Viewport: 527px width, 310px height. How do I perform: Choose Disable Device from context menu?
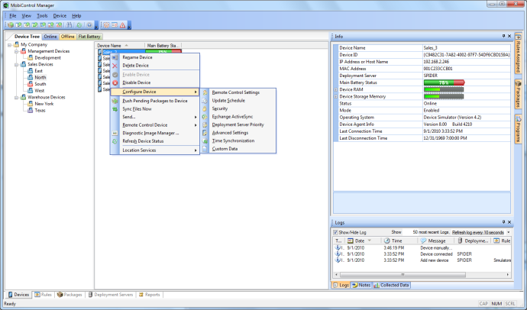tap(155, 82)
